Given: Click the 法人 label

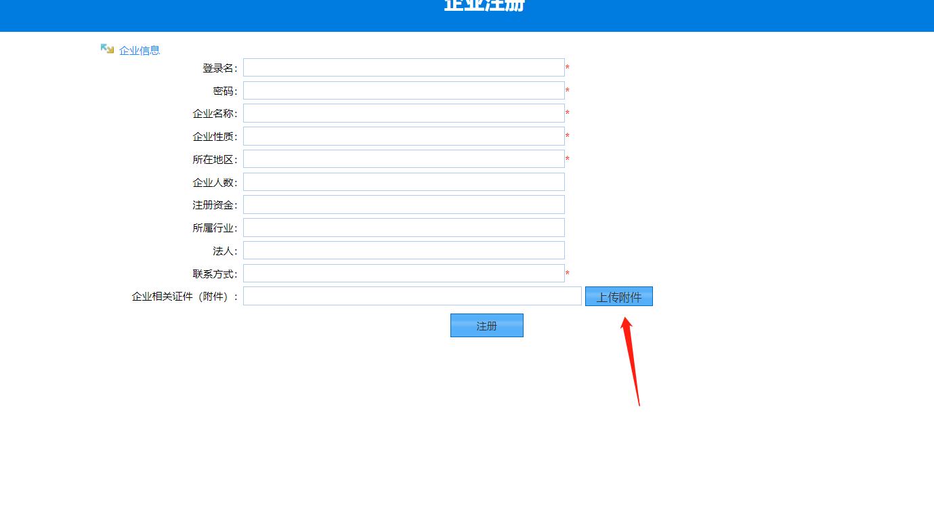Looking at the screenshot, I should [x=226, y=251].
